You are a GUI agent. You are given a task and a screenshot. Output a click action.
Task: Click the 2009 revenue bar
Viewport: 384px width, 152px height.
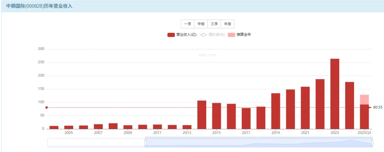[x=128, y=127]
